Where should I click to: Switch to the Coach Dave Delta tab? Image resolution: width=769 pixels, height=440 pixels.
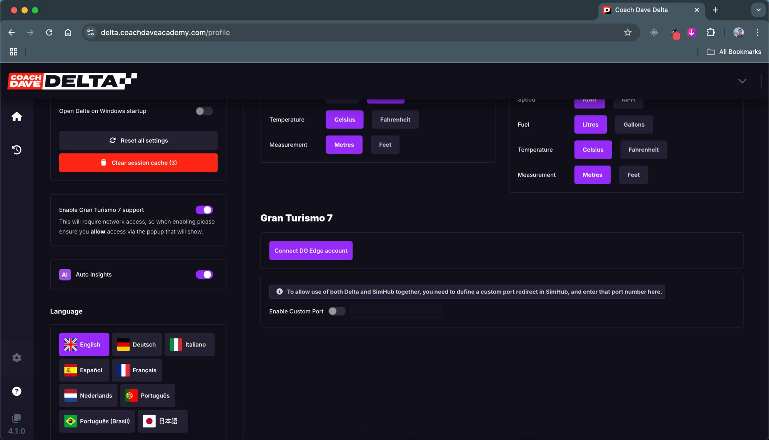(651, 10)
